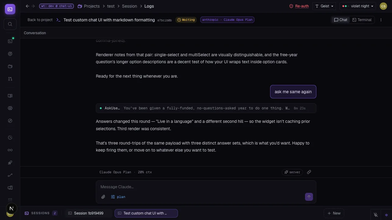Click Back to project
The width and height of the screenshot is (392, 220).
click(x=40, y=20)
